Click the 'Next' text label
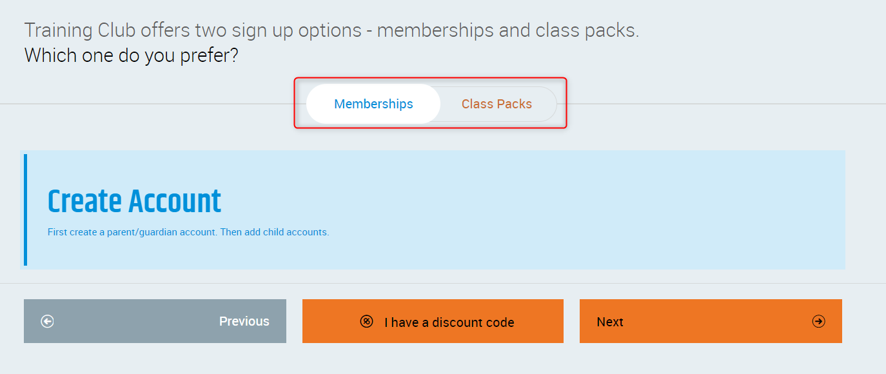This screenshot has width=886, height=374. pyautogui.click(x=610, y=322)
